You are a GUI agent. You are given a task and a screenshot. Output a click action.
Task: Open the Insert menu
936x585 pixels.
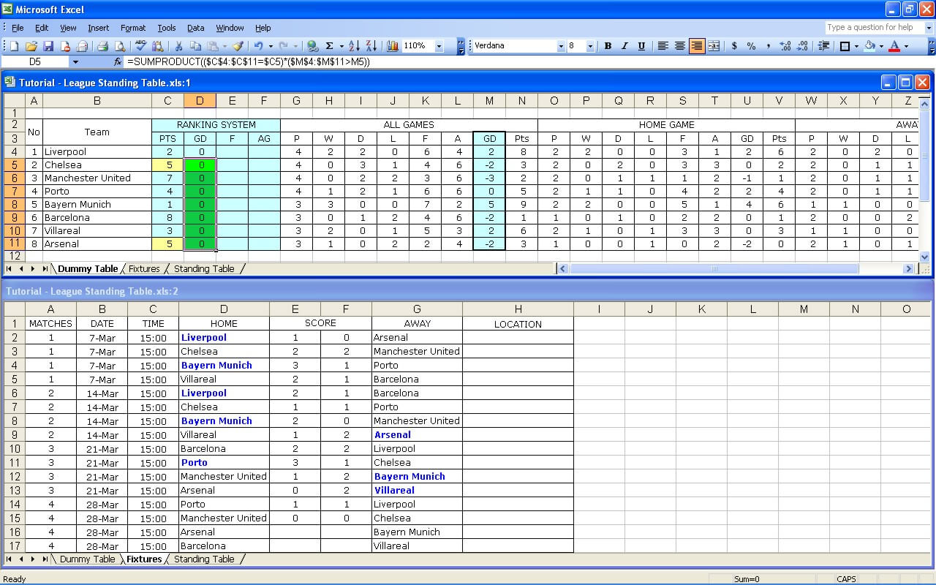(98, 28)
